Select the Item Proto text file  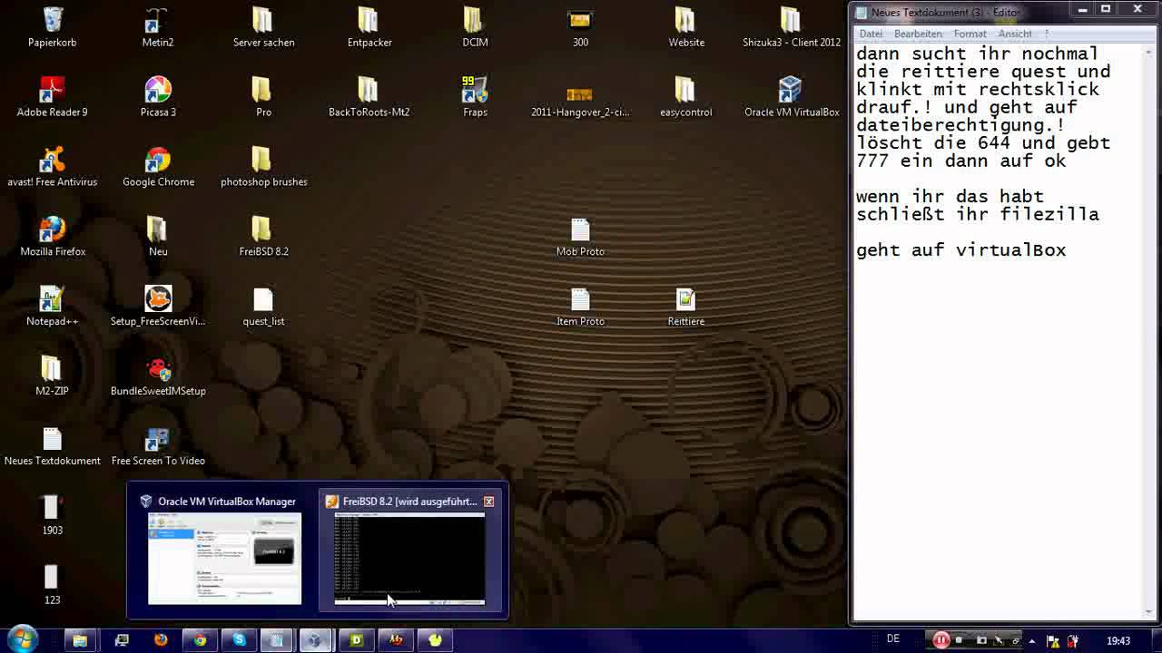click(580, 306)
